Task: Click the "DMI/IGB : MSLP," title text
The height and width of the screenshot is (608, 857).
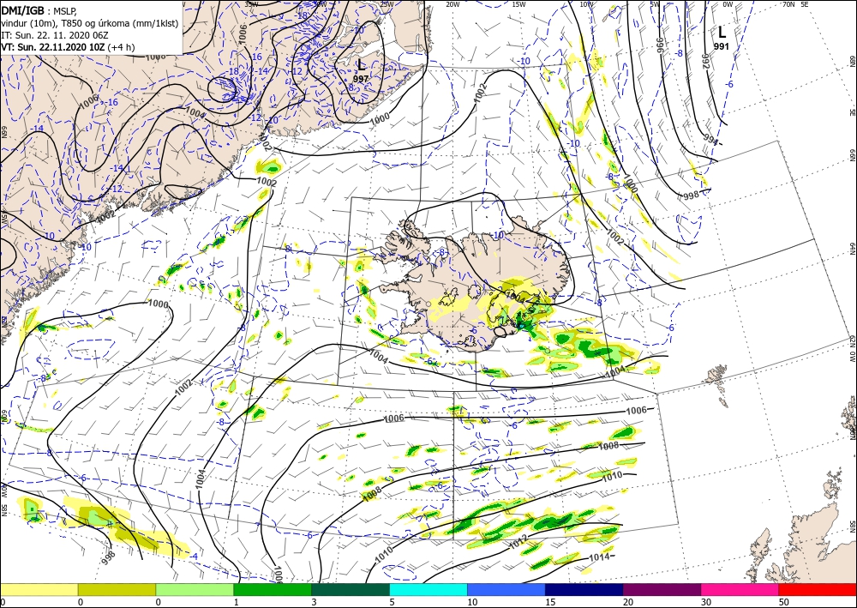Action: [x=39, y=10]
